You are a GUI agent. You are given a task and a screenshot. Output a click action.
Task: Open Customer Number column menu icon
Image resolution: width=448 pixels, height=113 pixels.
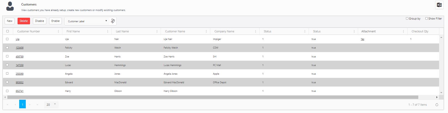click(x=58, y=31)
